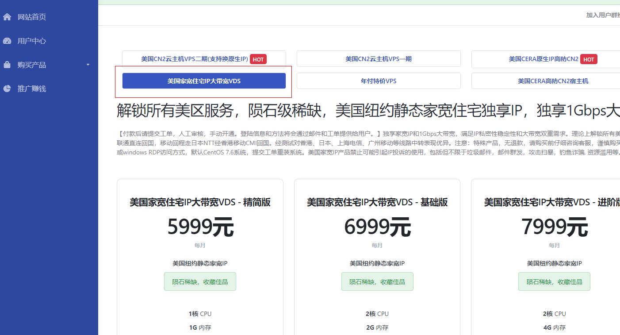Click the 7999元 price
Image resolution: width=620 pixels, height=335 pixels.
pos(555,227)
